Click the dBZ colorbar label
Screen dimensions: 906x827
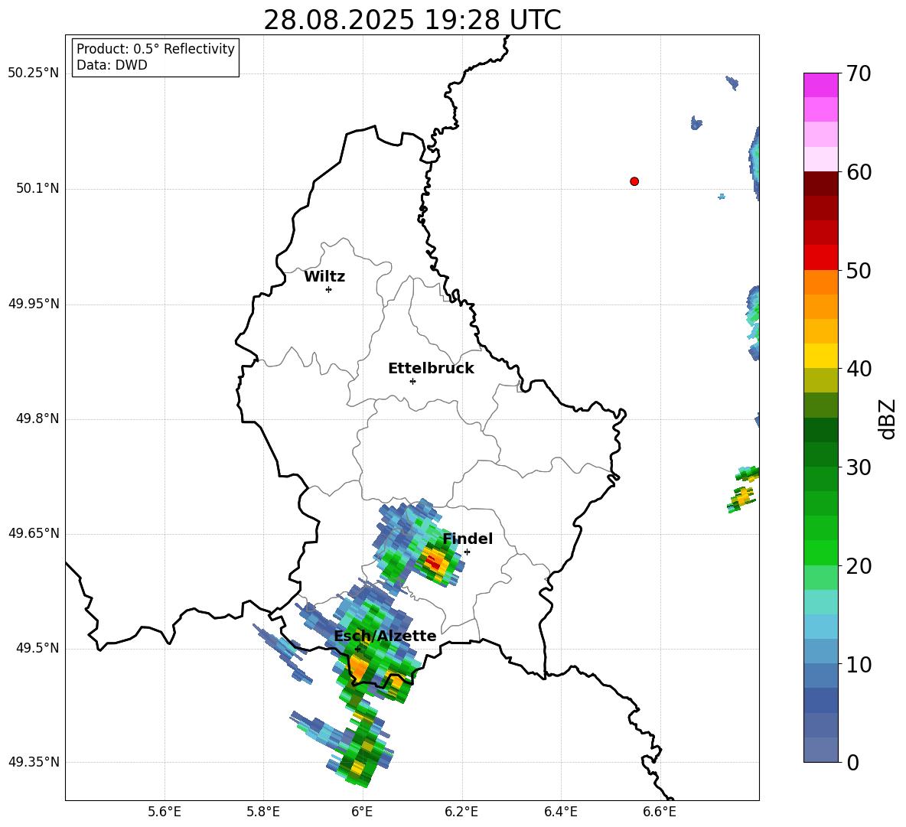click(886, 419)
